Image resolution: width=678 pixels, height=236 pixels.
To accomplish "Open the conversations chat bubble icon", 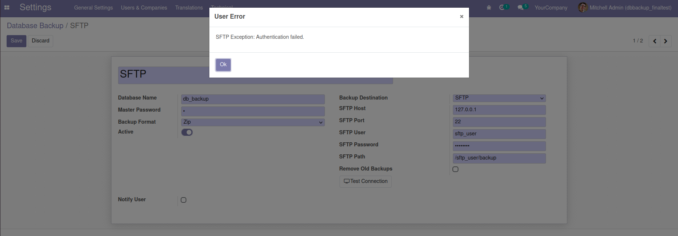I will click(x=520, y=7).
